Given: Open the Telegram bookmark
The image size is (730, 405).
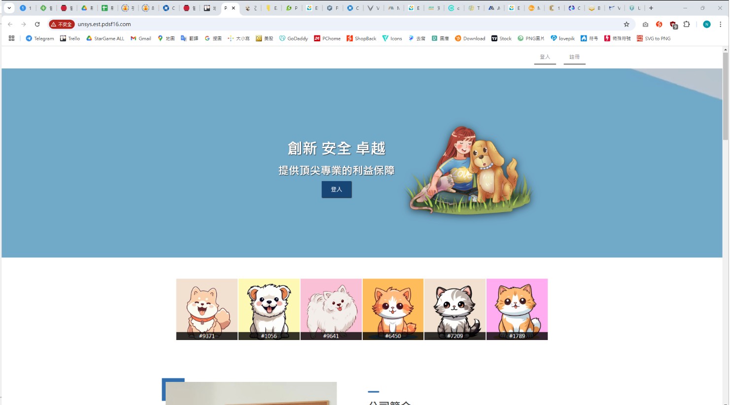Looking at the screenshot, I should pyautogui.click(x=40, y=38).
